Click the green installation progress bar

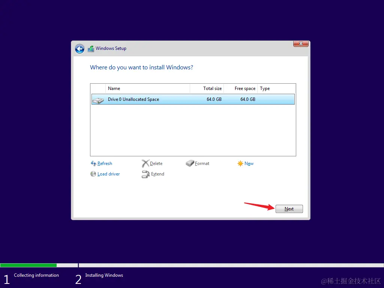tap(28, 265)
